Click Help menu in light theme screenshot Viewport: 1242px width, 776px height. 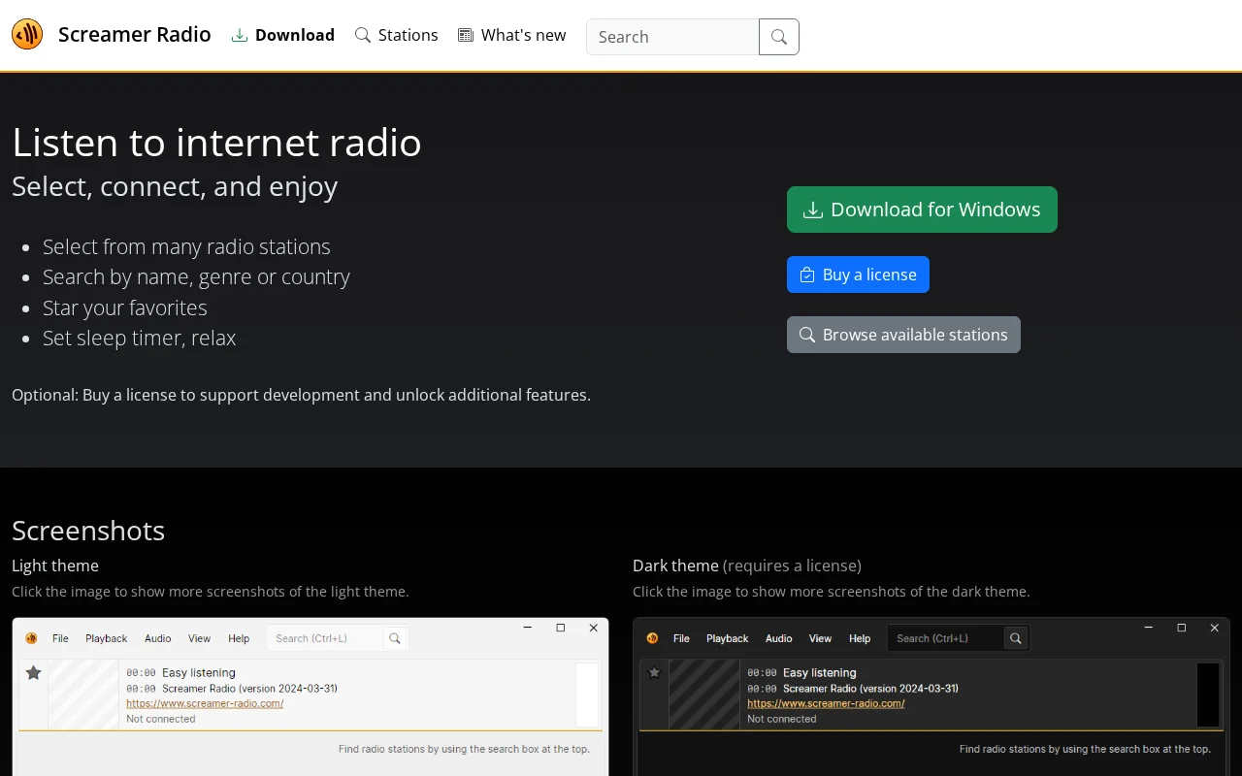[239, 638]
